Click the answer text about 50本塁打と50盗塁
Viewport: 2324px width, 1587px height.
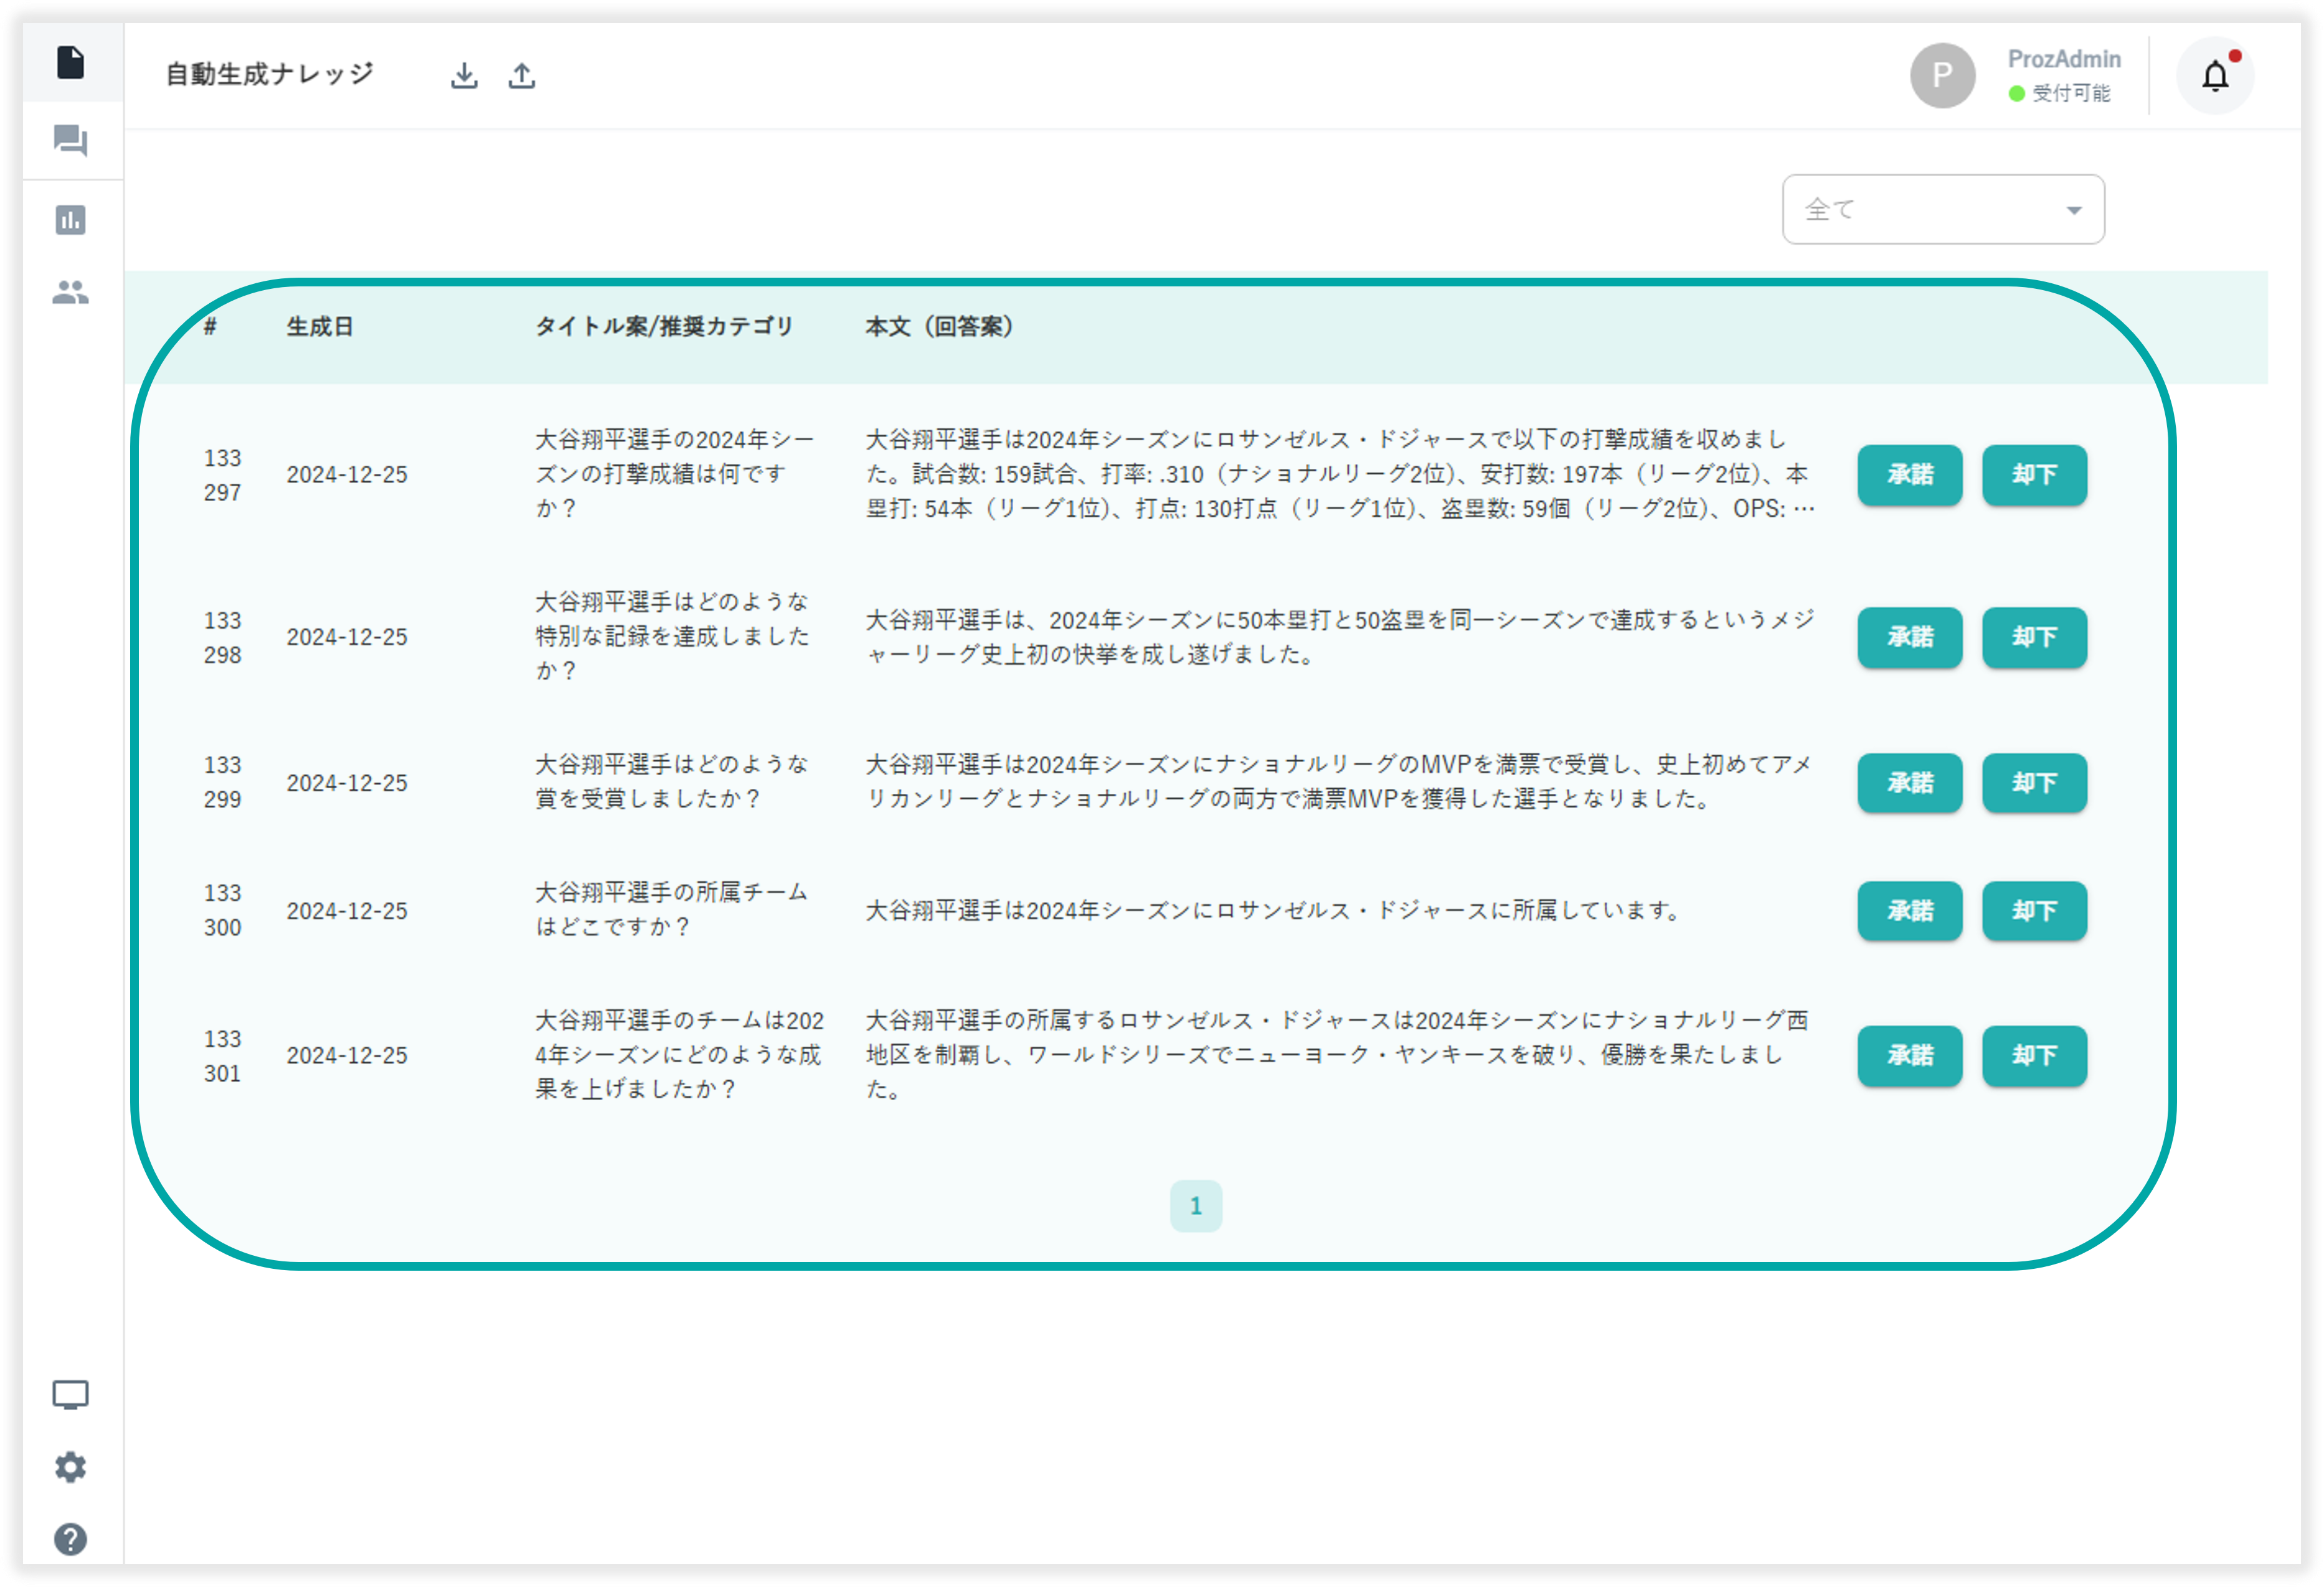(x=1340, y=637)
